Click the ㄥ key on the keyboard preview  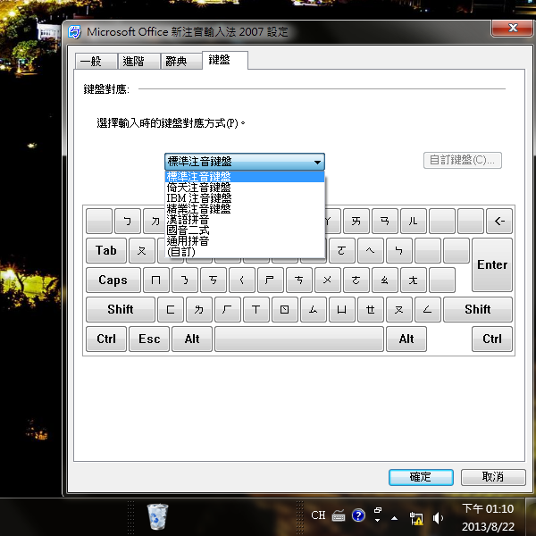coord(428,309)
